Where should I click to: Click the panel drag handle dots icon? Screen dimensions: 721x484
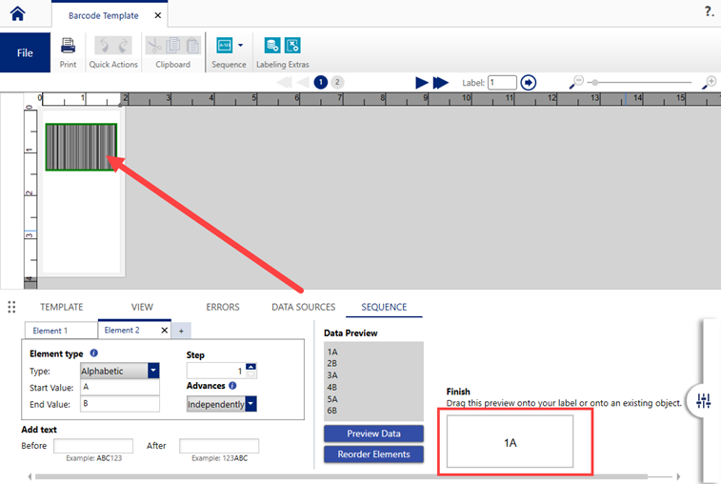click(x=11, y=307)
